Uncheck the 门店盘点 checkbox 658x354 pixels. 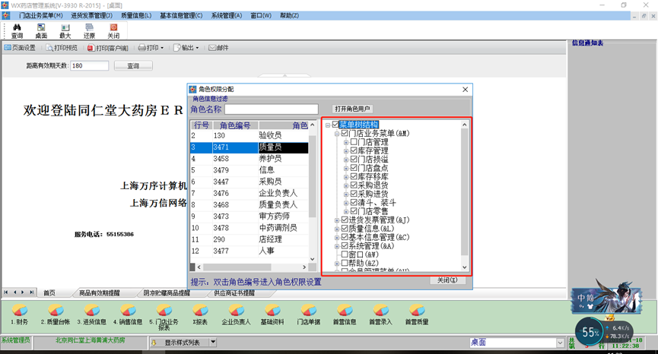coord(354,168)
